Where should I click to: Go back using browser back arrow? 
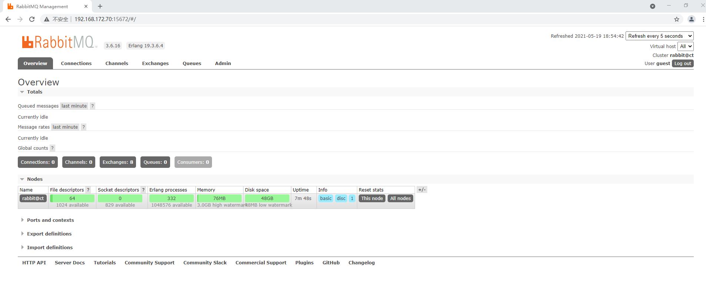pyautogui.click(x=8, y=19)
